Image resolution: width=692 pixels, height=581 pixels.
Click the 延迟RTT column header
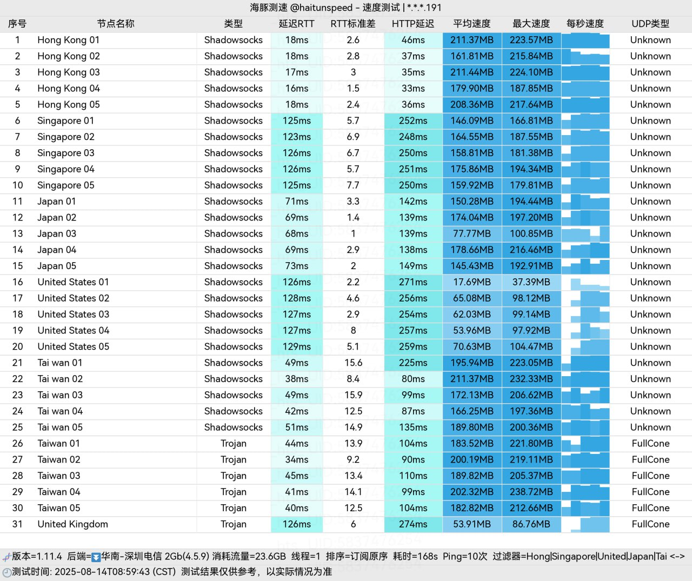(296, 24)
